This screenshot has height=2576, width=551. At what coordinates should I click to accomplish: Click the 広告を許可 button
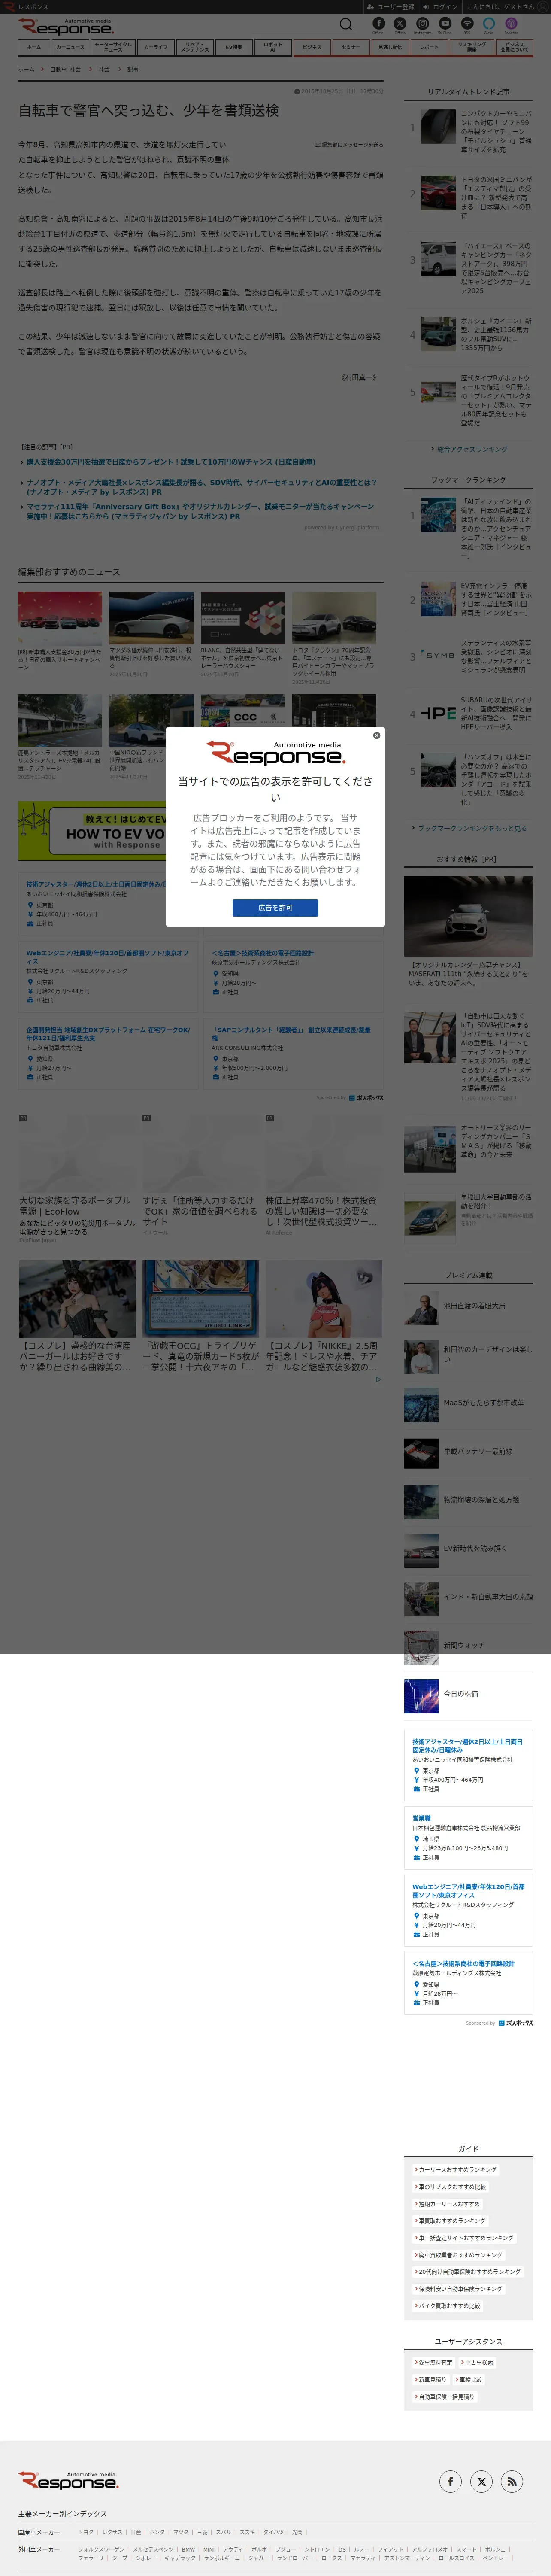coord(275,907)
